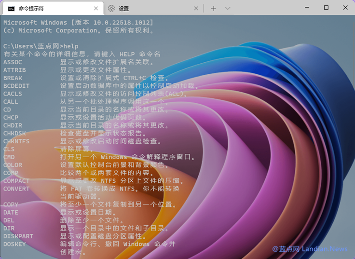Viewport: 355px width, 259px height.
Task: Click description 显示或设置日期
Action: click(88, 212)
